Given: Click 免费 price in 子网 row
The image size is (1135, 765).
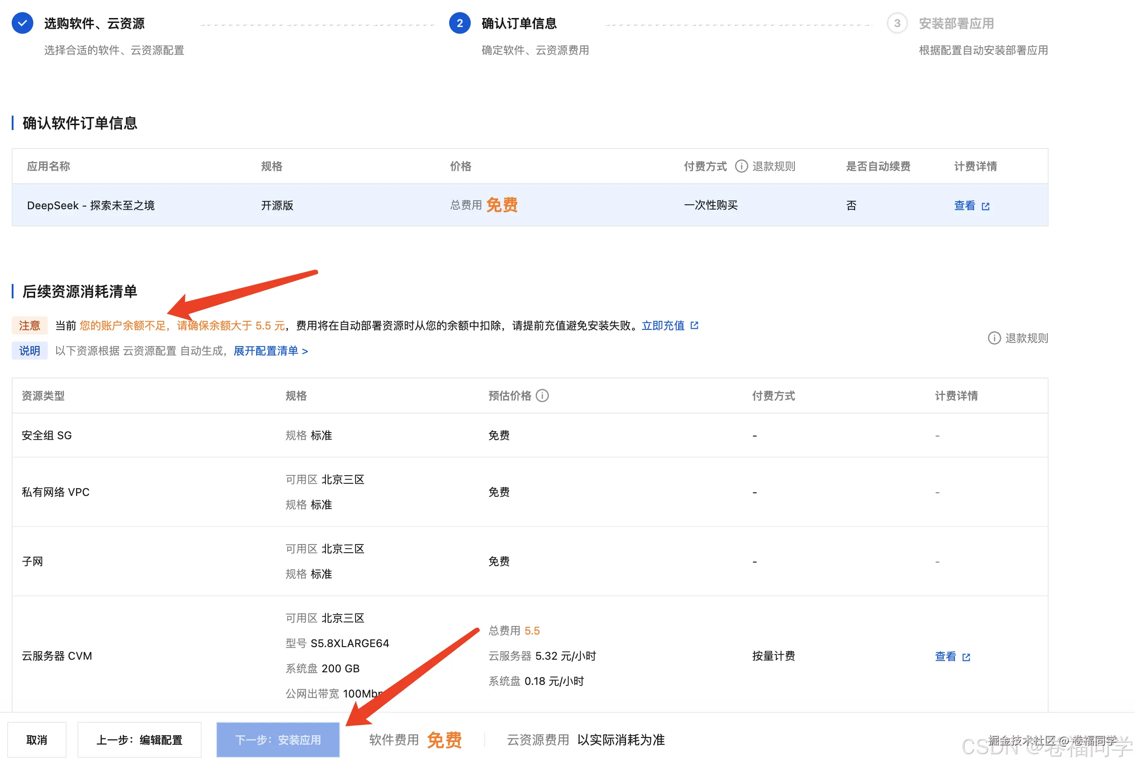Looking at the screenshot, I should [x=499, y=561].
